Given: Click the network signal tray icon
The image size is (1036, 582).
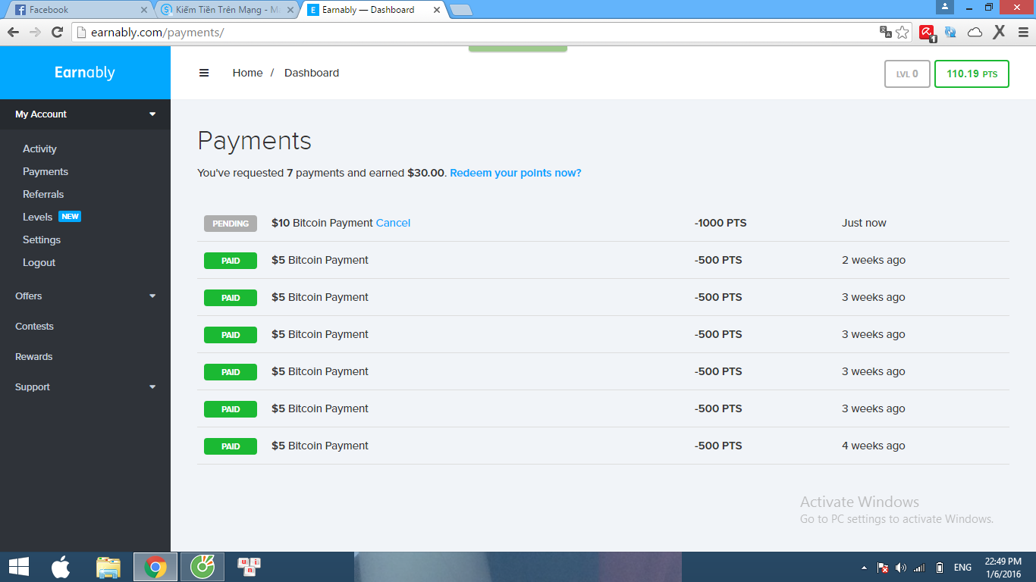Looking at the screenshot, I should click(x=919, y=568).
